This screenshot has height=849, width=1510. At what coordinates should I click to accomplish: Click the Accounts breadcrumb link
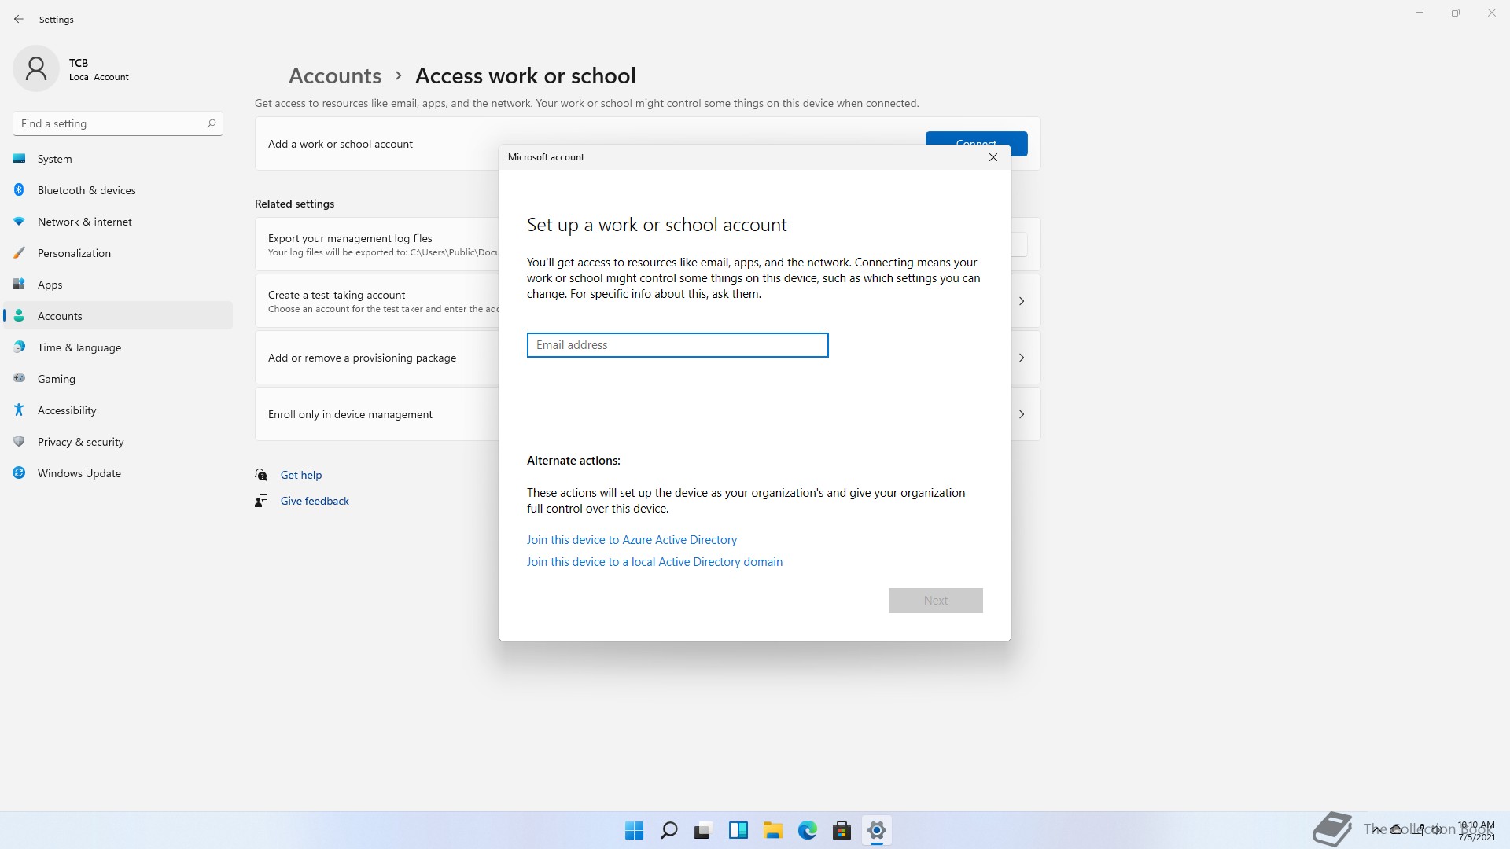(335, 75)
